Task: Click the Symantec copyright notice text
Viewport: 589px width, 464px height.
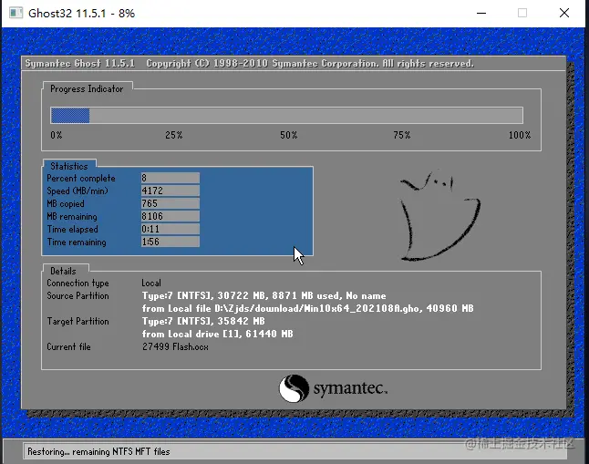Action: [x=310, y=64]
